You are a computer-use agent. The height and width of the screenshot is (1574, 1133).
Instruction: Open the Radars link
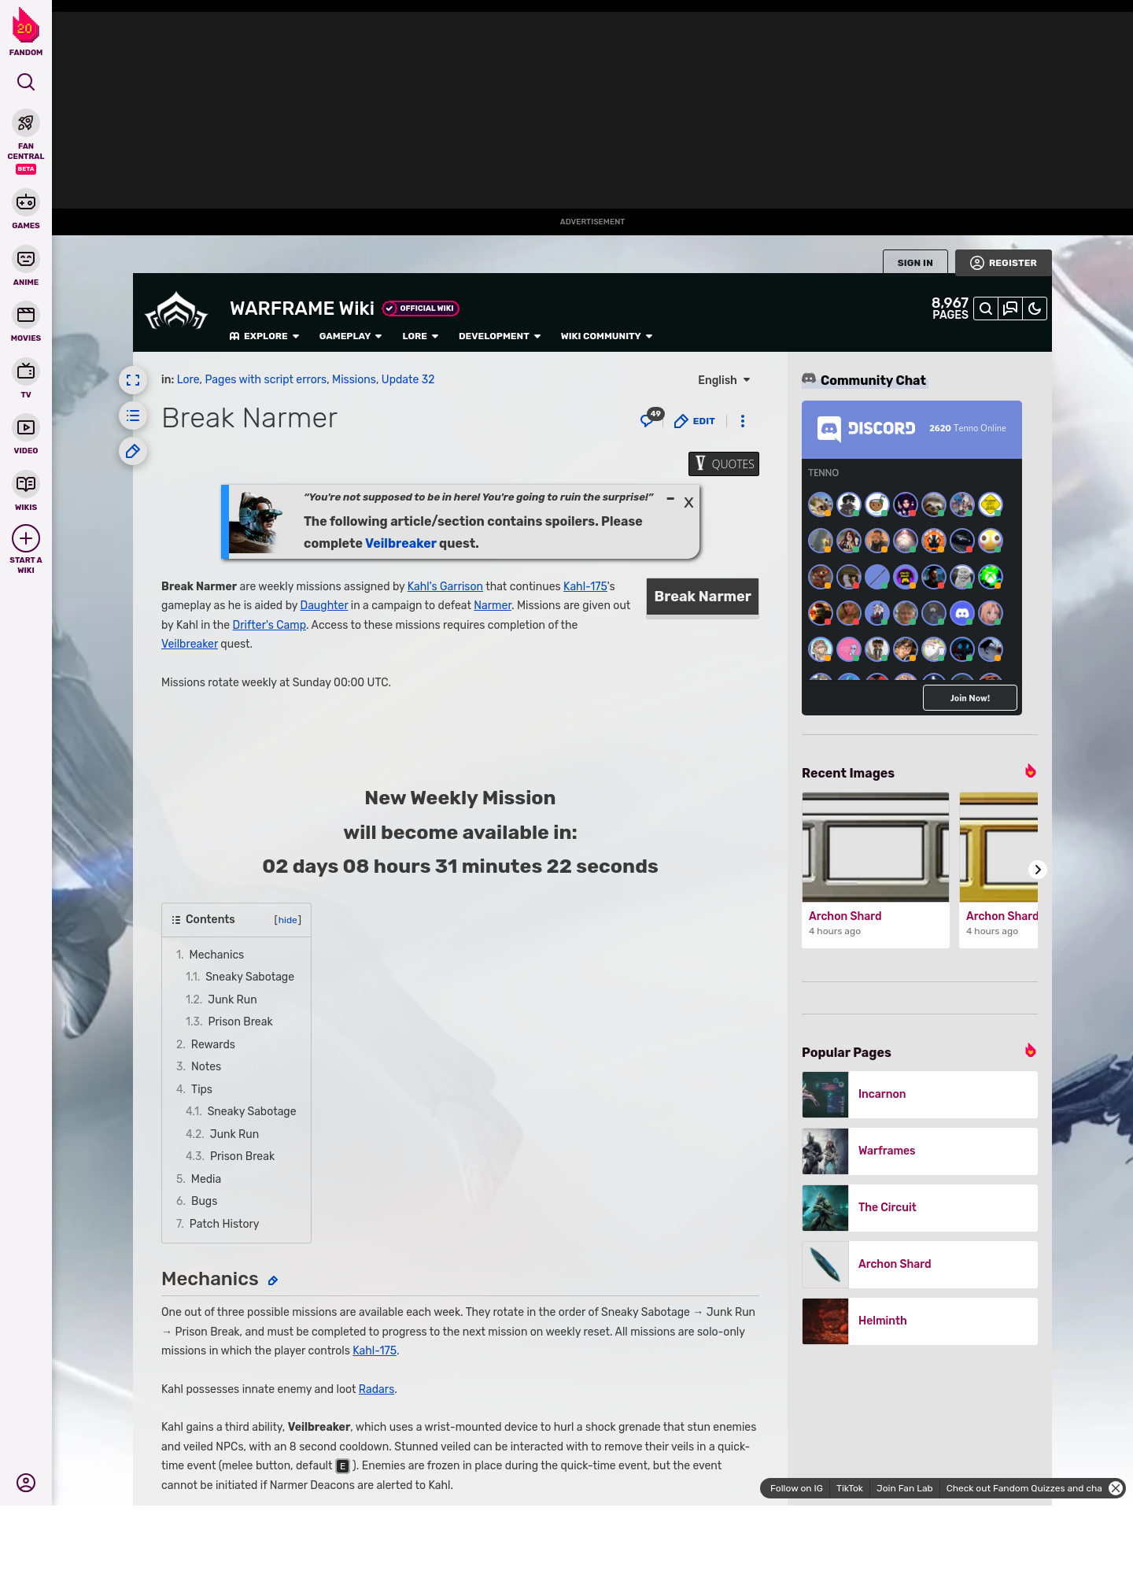point(376,1389)
